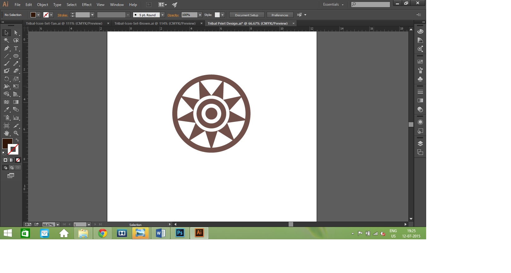Viewport: 511px width, 273px height.
Task: Open the Symbols panel club icon
Action: click(420, 79)
